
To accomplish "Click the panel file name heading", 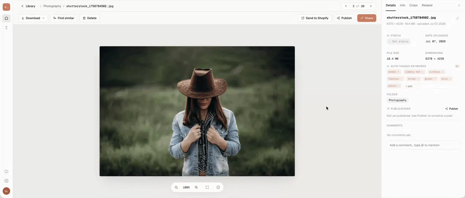I will [411, 18].
